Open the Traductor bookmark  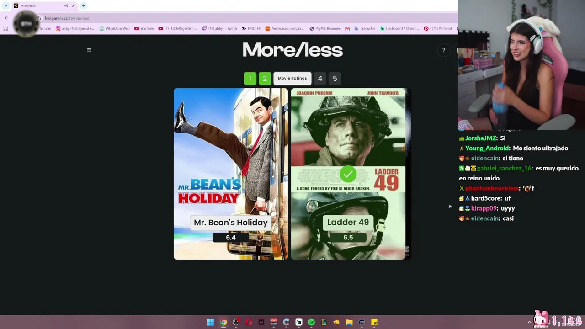tap(364, 28)
